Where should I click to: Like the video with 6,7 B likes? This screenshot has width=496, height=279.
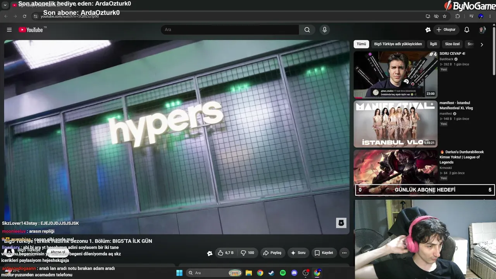point(225,253)
